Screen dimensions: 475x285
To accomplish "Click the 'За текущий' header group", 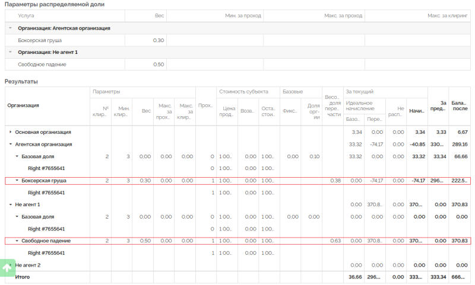I will [359, 92].
